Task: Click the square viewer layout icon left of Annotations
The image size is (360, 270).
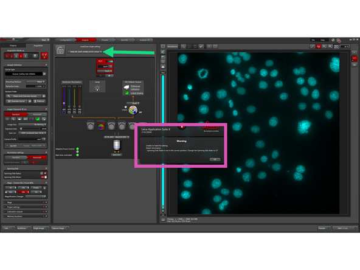Action: [163, 46]
